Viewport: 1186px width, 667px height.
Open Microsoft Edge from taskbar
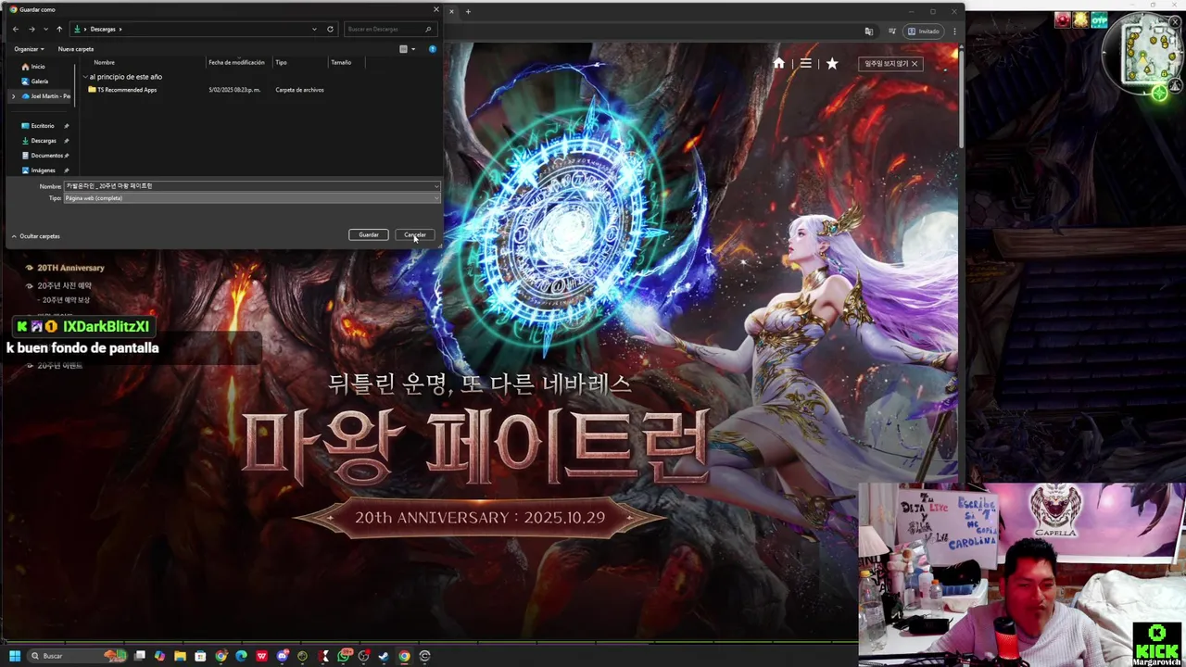pyautogui.click(x=241, y=656)
